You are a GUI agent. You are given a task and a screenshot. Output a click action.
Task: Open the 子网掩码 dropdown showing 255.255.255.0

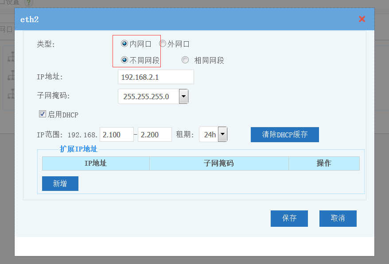[x=183, y=97]
